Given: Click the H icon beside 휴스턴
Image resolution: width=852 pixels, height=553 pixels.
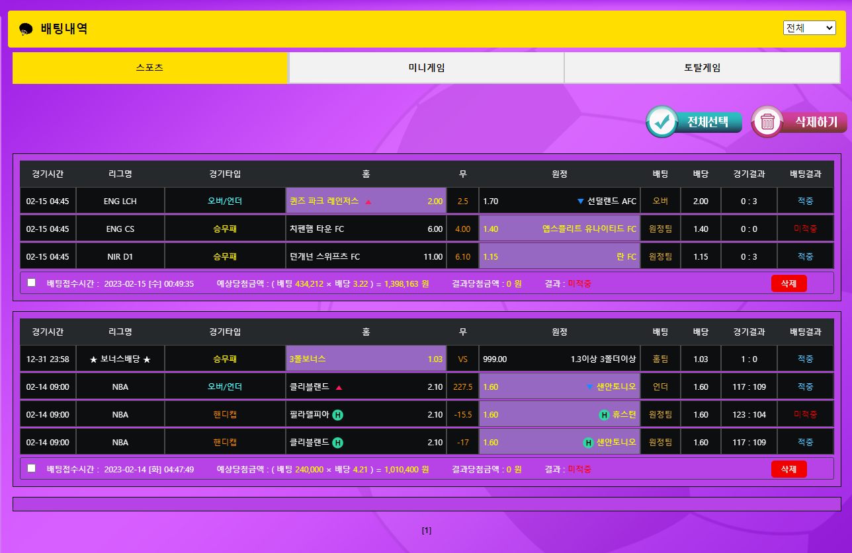Looking at the screenshot, I should (604, 415).
